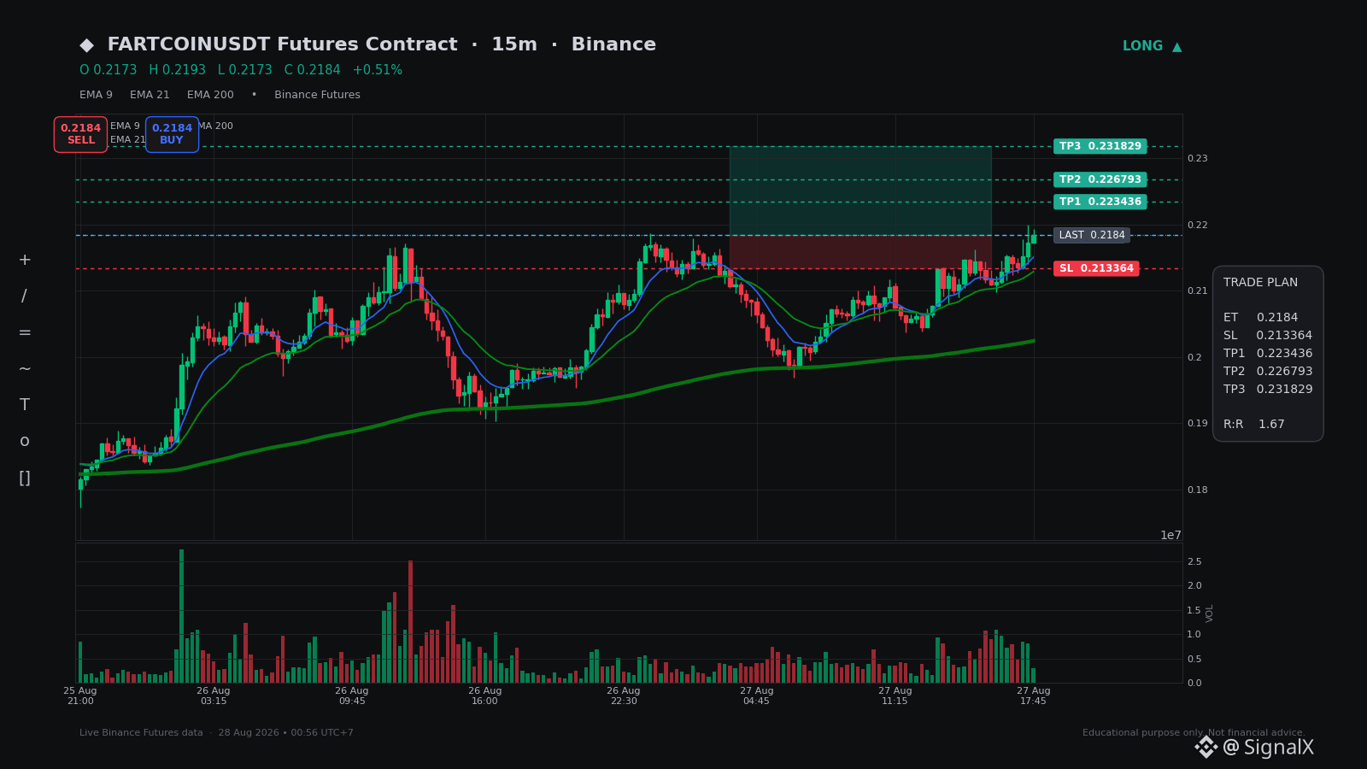Click the C 0.2184 close price value
Screen dimensions: 1367x769
pyautogui.click(x=312, y=70)
